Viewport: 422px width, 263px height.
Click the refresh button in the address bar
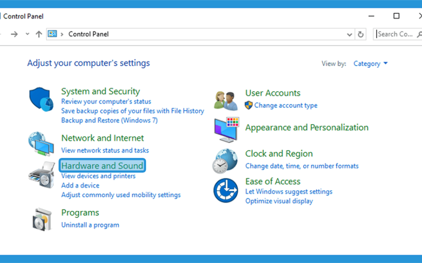pyautogui.click(x=361, y=34)
